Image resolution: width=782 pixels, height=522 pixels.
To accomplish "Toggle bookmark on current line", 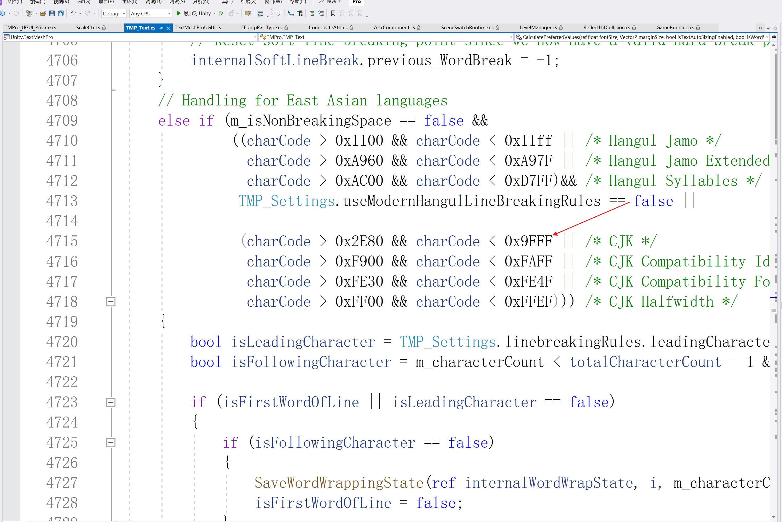I will coord(333,13).
